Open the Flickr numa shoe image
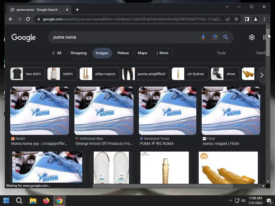Image resolution: width=275 pixels, height=206 pixels. point(231,111)
